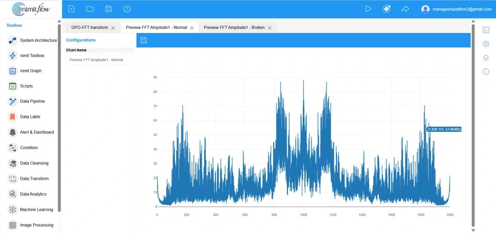Screen dimensions: 496x235
Task: Open folder icon in top toolbar
Action: [x=90, y=9]
